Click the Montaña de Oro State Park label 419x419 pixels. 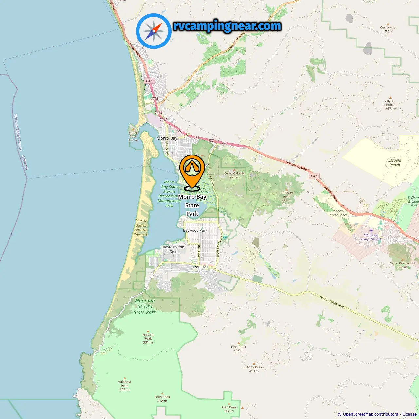pyautogui.click(x=145, y=306)
